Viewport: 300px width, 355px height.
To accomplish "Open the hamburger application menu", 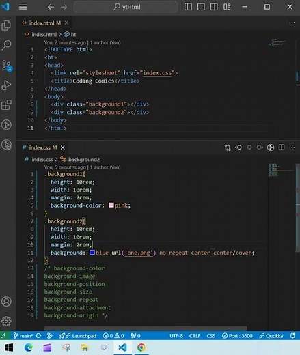I will pos(23,7).
